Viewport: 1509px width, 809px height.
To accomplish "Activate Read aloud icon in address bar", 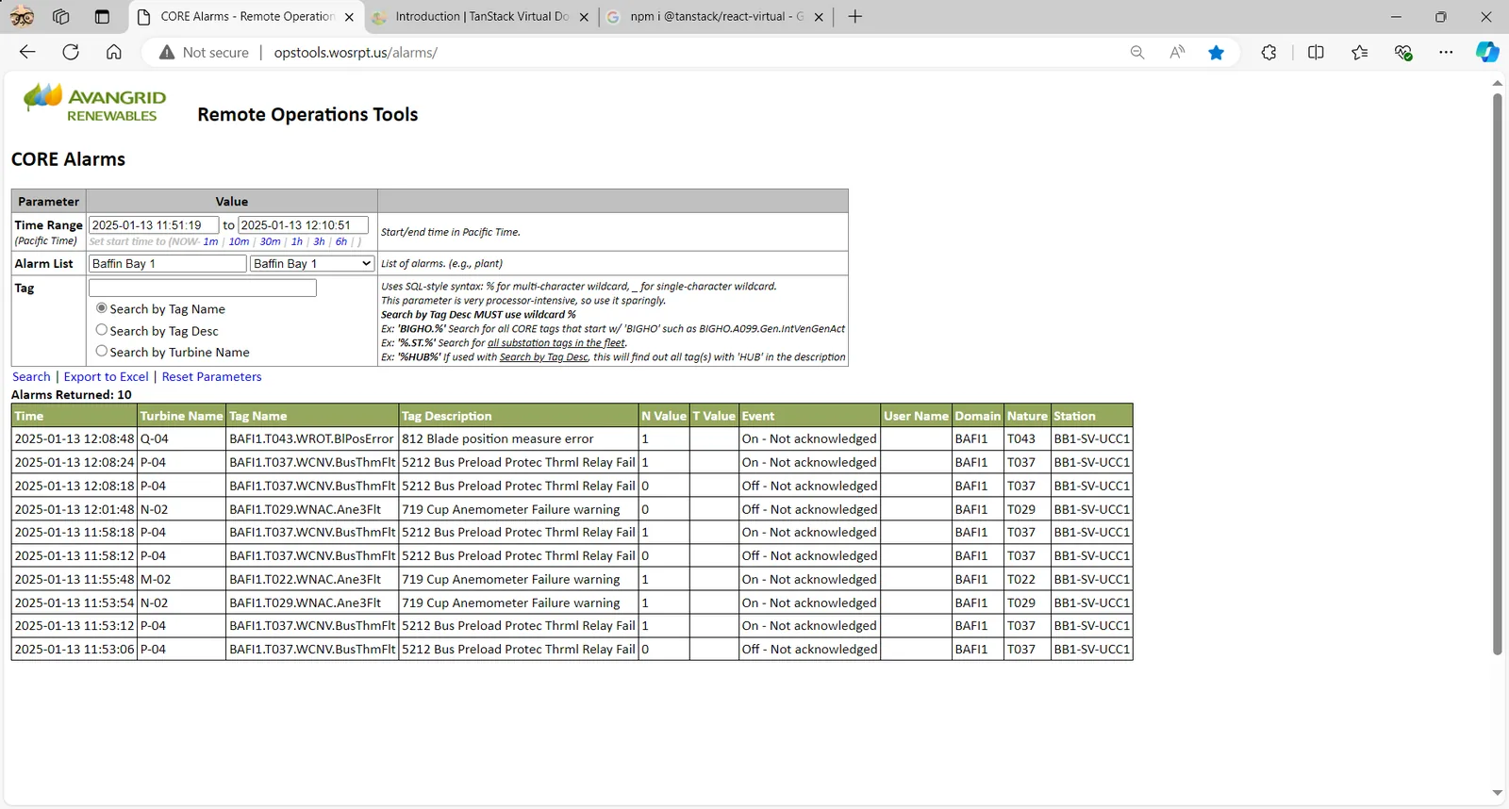I will coord(1177,53).
